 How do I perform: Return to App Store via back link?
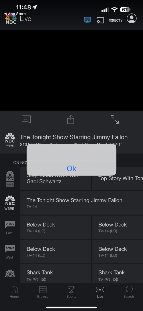(x=15, y=14)
